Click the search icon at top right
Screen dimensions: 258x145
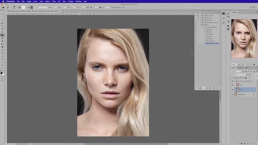(x=251, y=7)
